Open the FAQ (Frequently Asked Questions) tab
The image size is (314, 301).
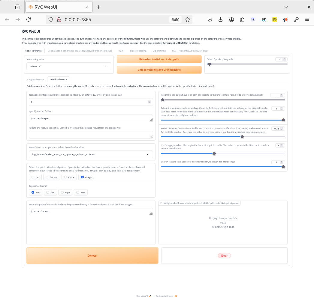click(190, 51)
